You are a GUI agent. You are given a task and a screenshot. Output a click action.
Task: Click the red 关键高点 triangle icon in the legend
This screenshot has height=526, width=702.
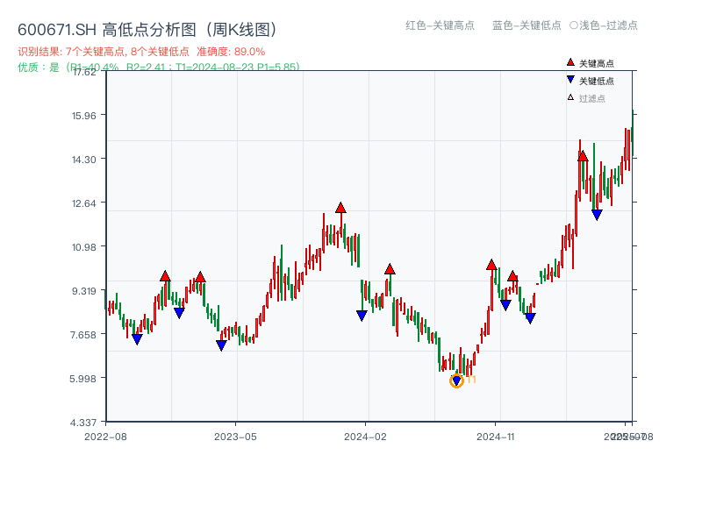[x=569, y=62]
